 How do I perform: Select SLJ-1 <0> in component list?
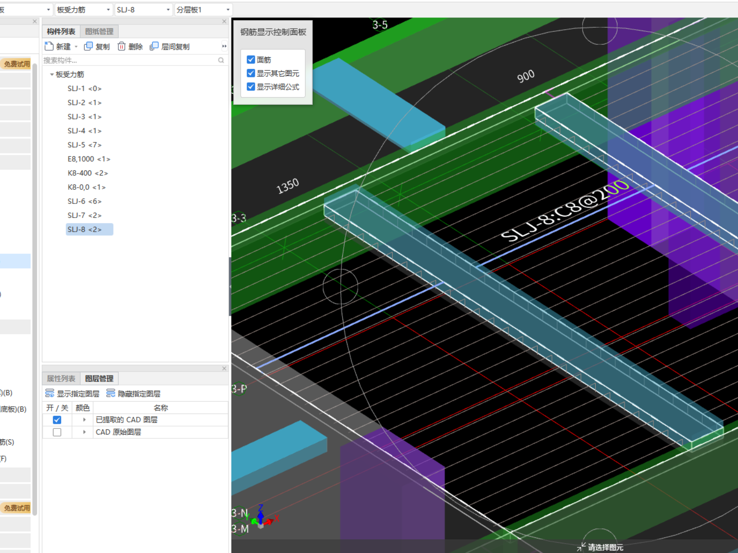coord(85,88)
